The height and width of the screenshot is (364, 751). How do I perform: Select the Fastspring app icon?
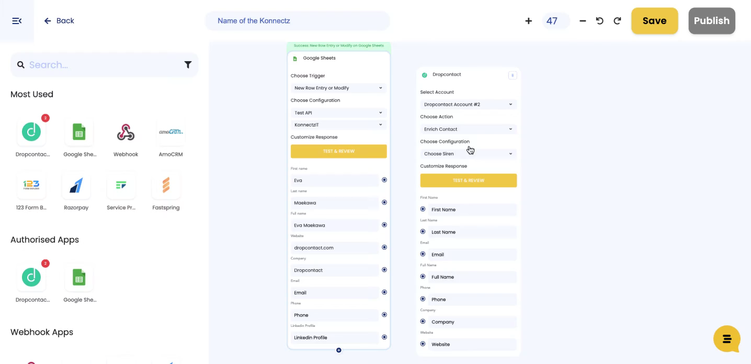coord(166,185)
